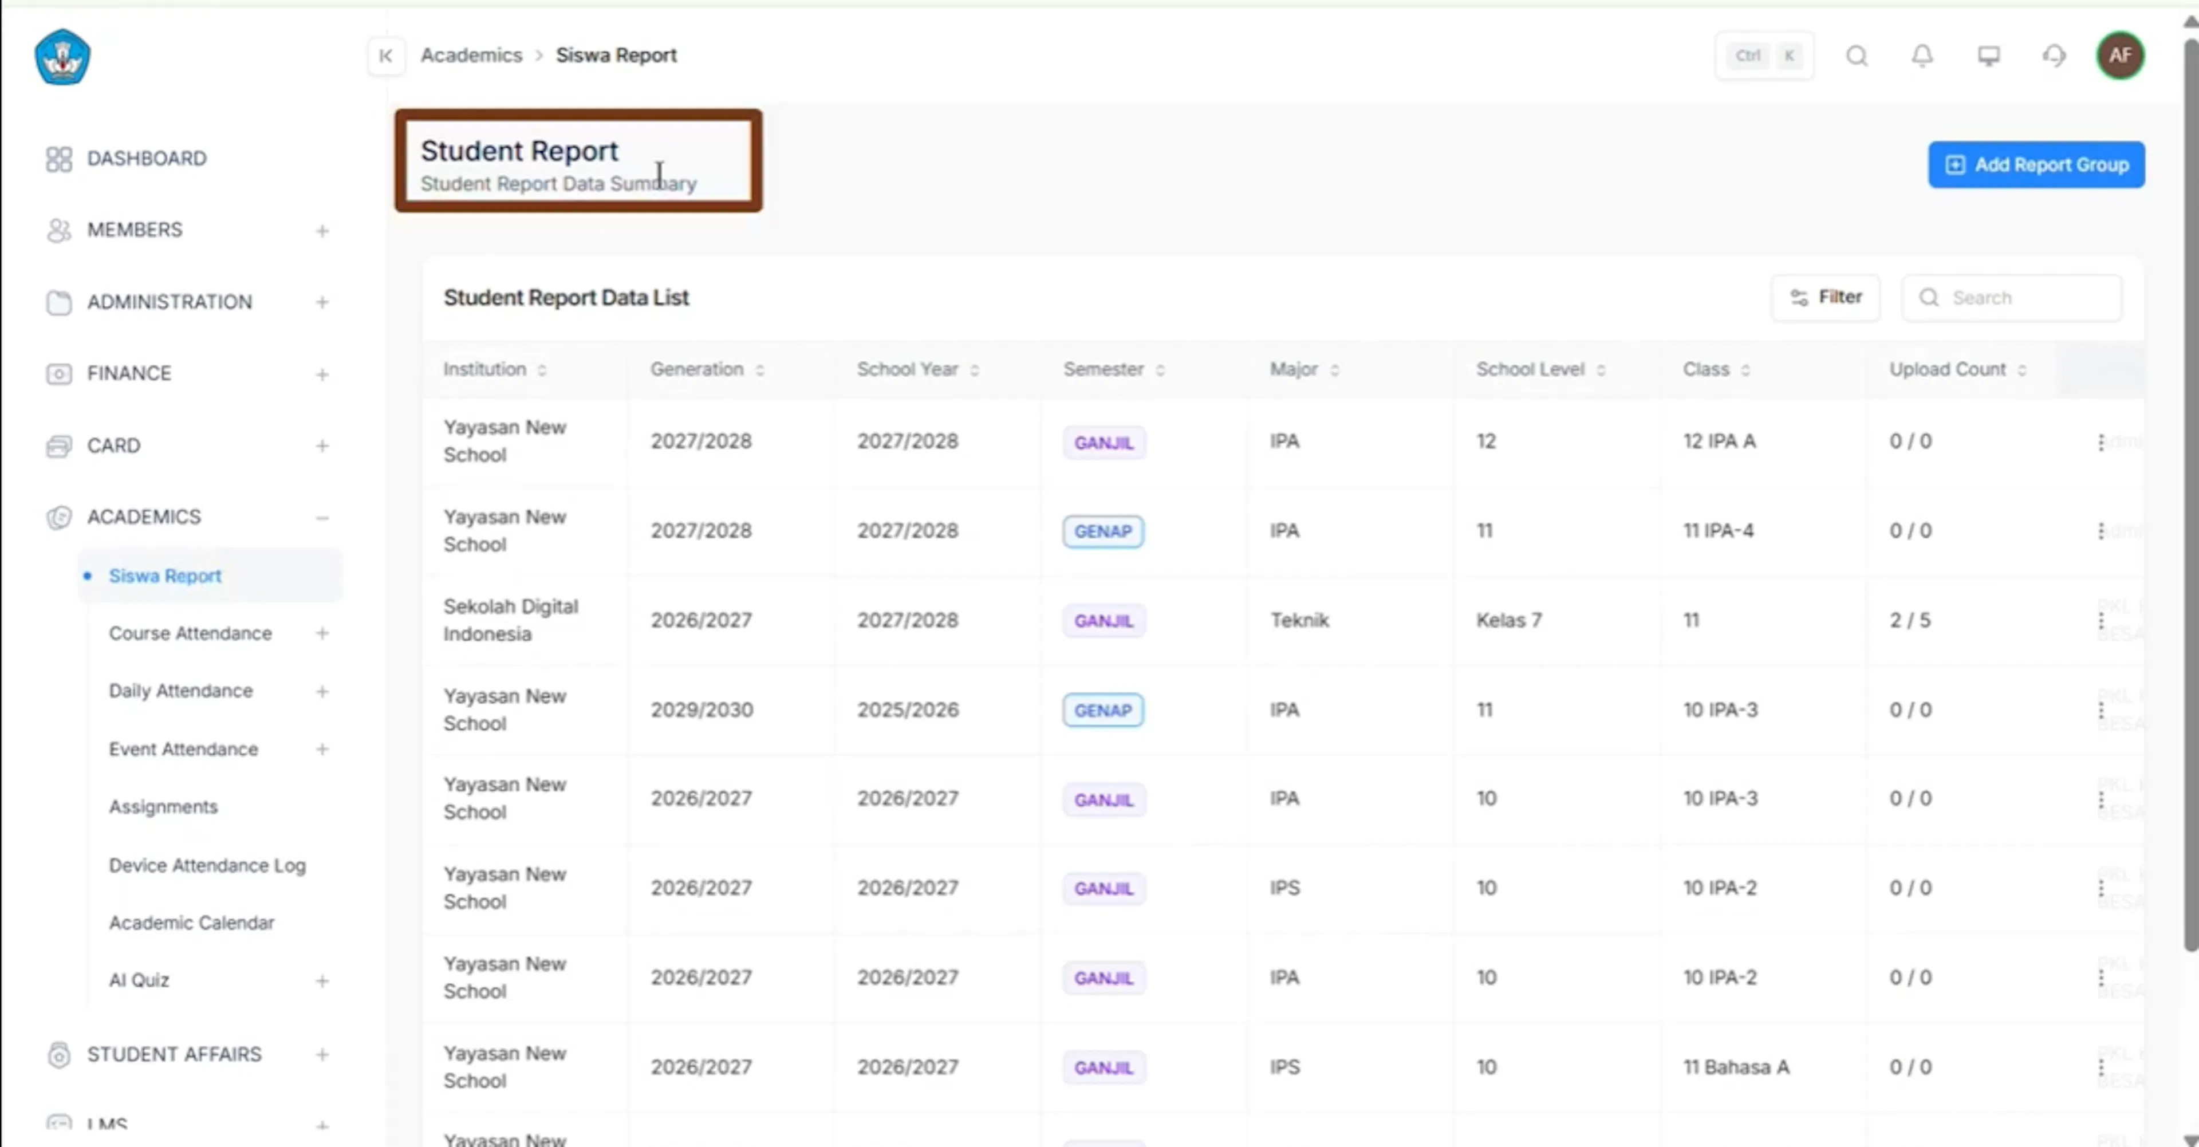Click the Ctrl K shortcut button
The width and height of the screenshot is (2199, 1147).
(1764, 56)
